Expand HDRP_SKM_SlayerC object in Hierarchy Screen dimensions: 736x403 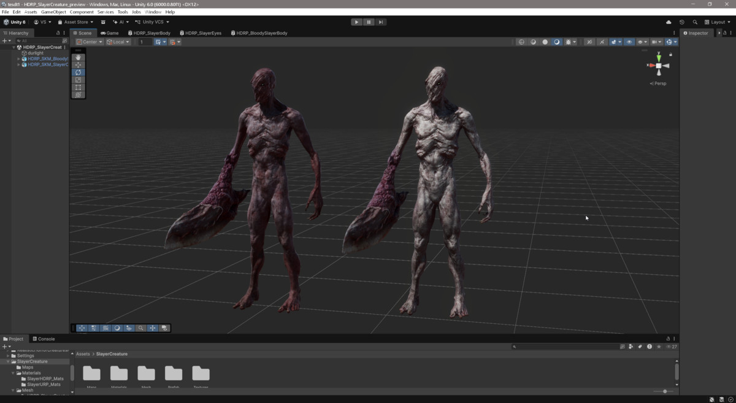click(18, 64)
